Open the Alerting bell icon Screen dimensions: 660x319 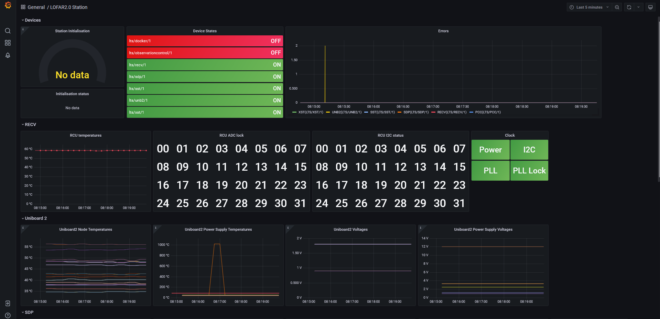(8, 55)
